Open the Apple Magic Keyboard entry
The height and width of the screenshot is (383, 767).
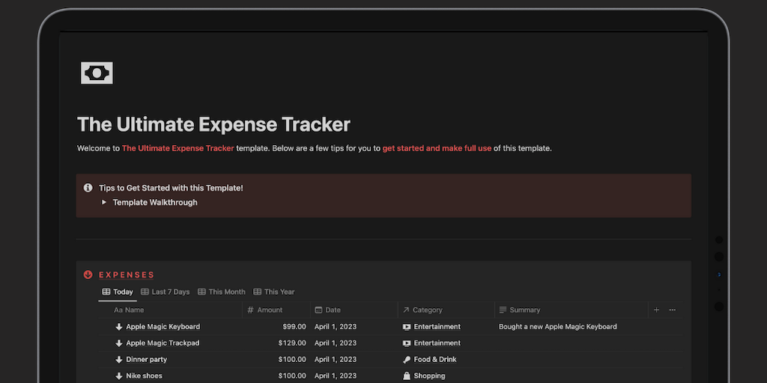click(x=163, y=327)
